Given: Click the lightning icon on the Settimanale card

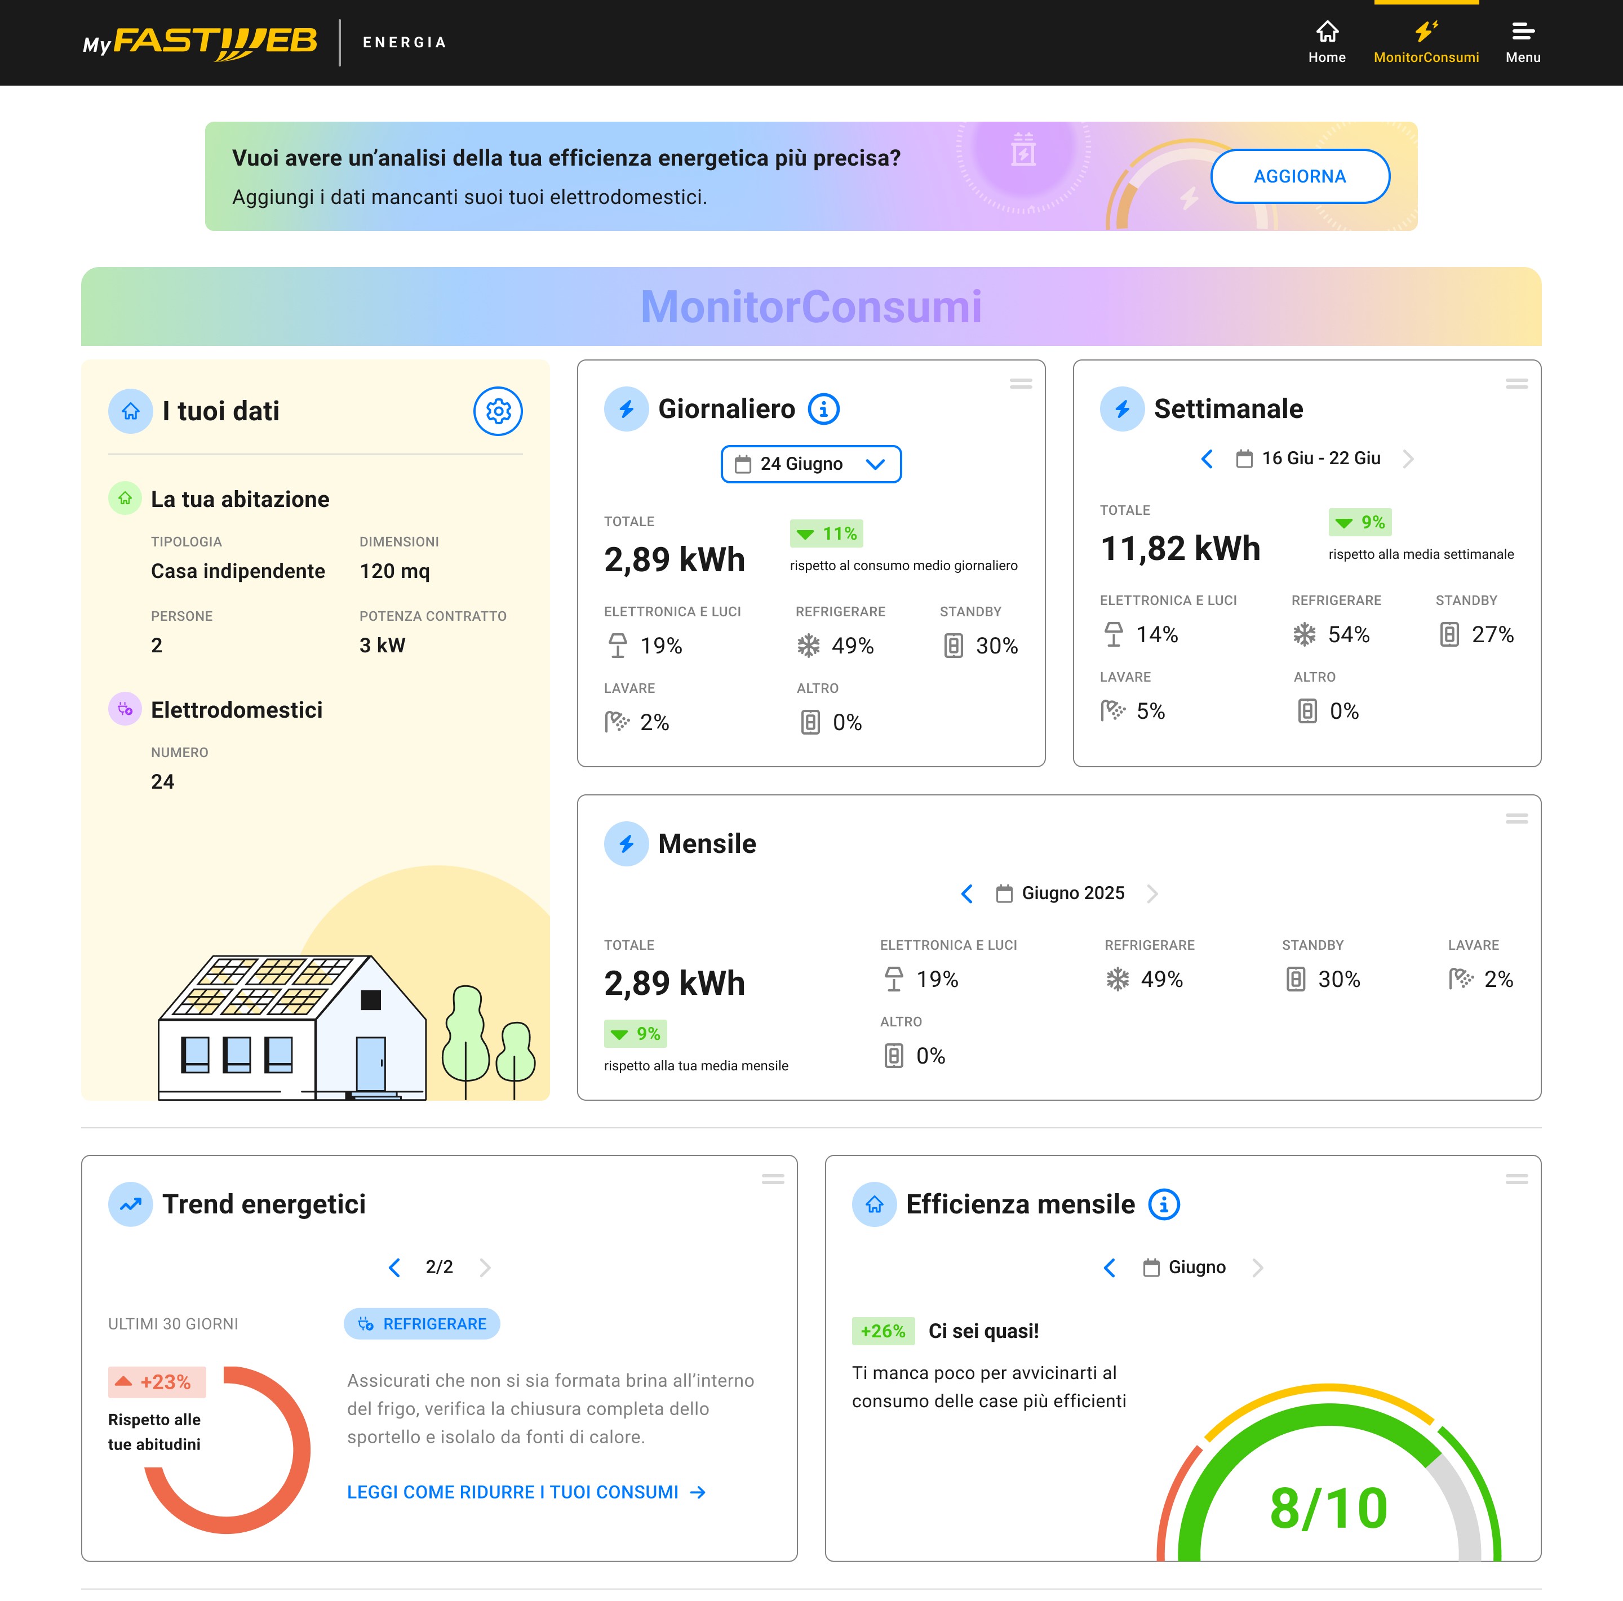Looking at the screenshot, I should tap(1121, 409).
